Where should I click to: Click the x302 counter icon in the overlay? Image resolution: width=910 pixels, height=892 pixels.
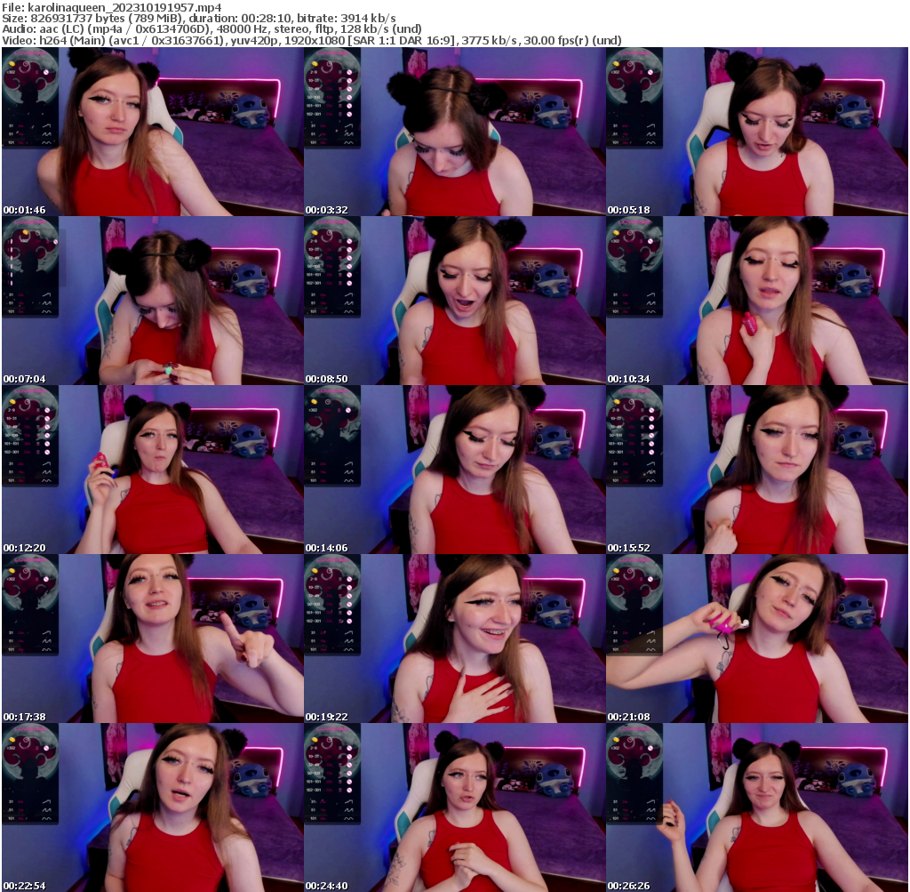click(11, 72)
